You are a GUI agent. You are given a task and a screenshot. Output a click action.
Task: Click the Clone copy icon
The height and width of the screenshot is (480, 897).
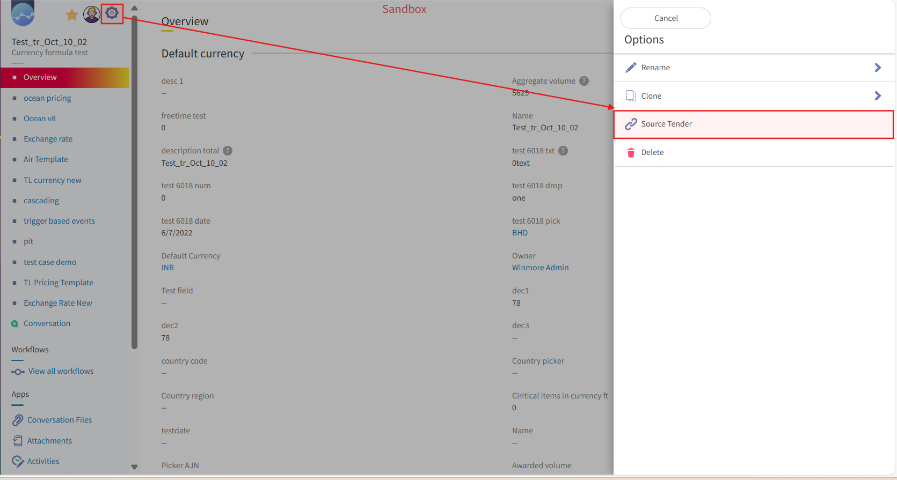pos(631,96)
